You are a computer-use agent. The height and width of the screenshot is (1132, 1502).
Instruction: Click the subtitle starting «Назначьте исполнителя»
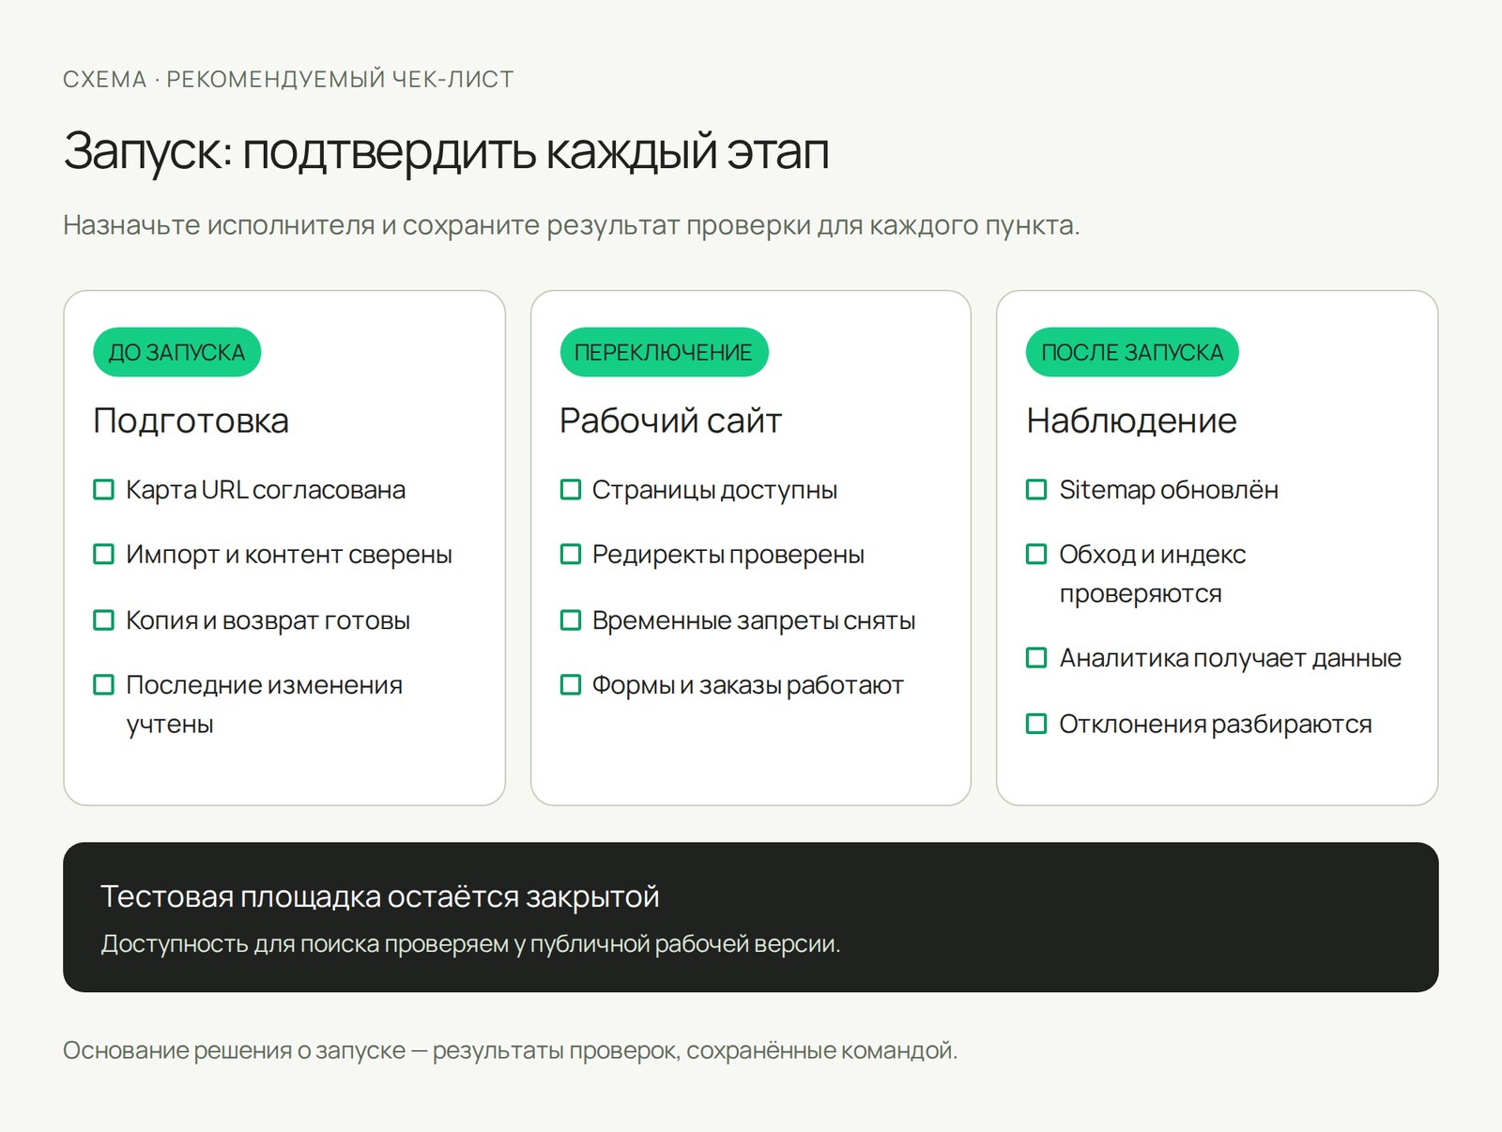click(571, 225)
